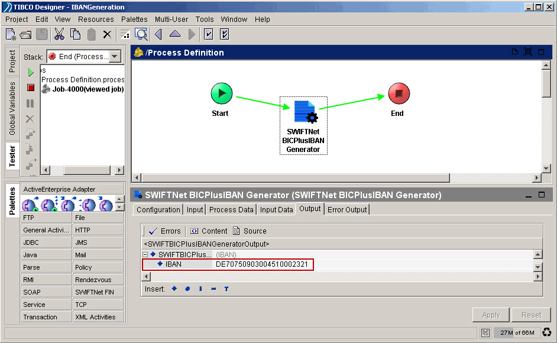557x343 pixels.
Task: Open the Stack dropdown
Action: 115,57
